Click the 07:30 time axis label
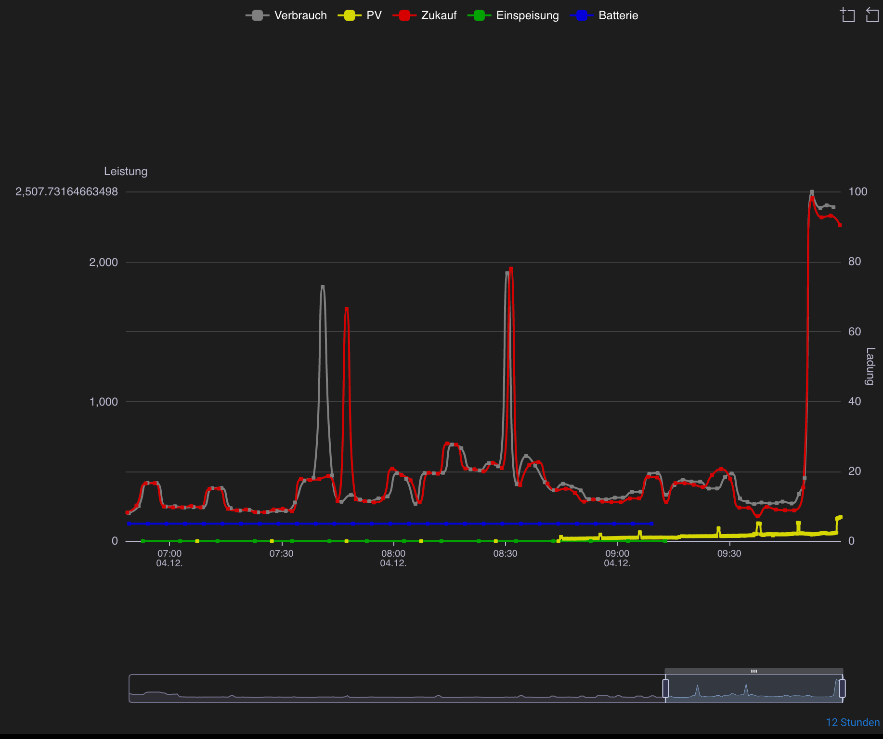Screen dimensions: 883x739 click(281, 553)
